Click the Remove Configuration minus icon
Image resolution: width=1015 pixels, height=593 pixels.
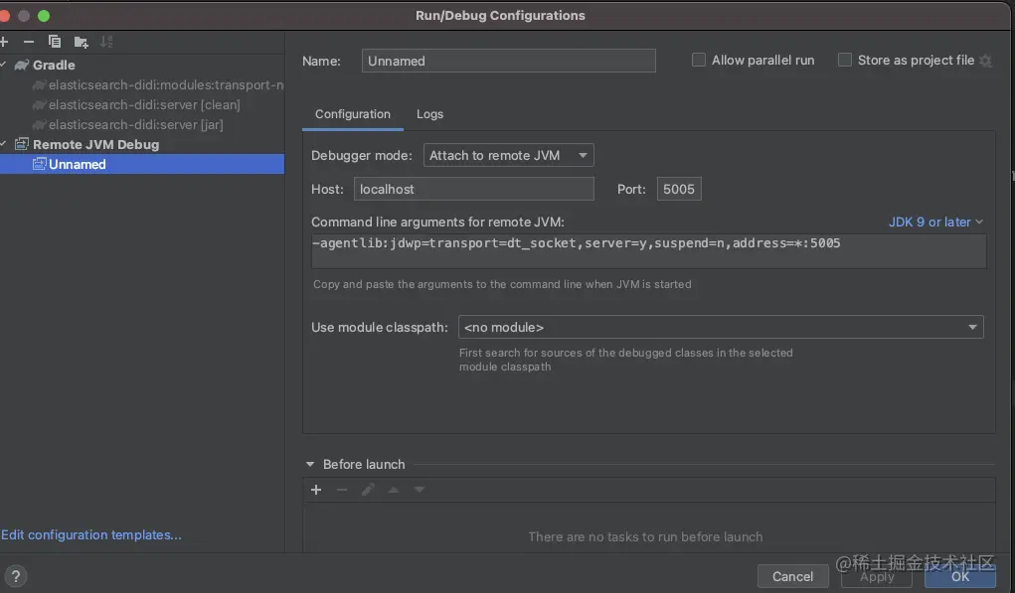[29, 42]
